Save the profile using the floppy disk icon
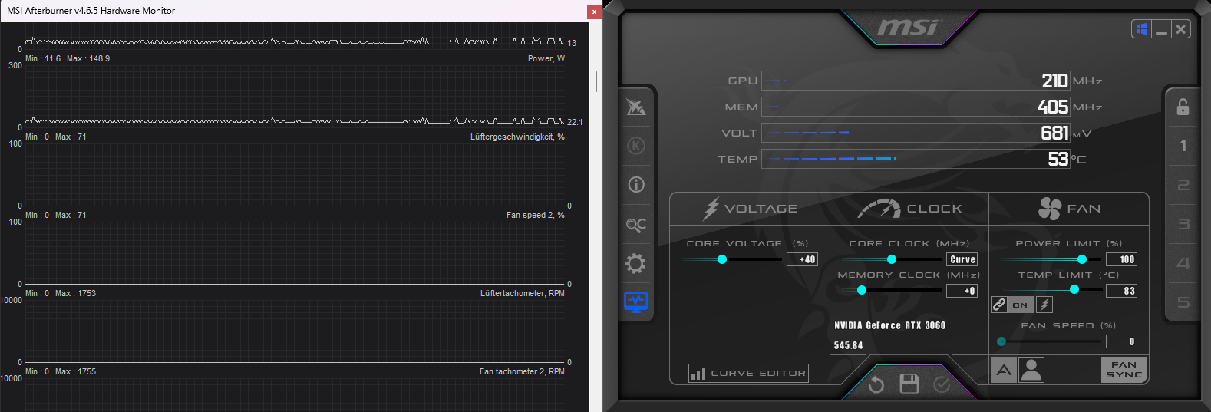This screenshot has width=1211, height=412. (x=909, y=384)
